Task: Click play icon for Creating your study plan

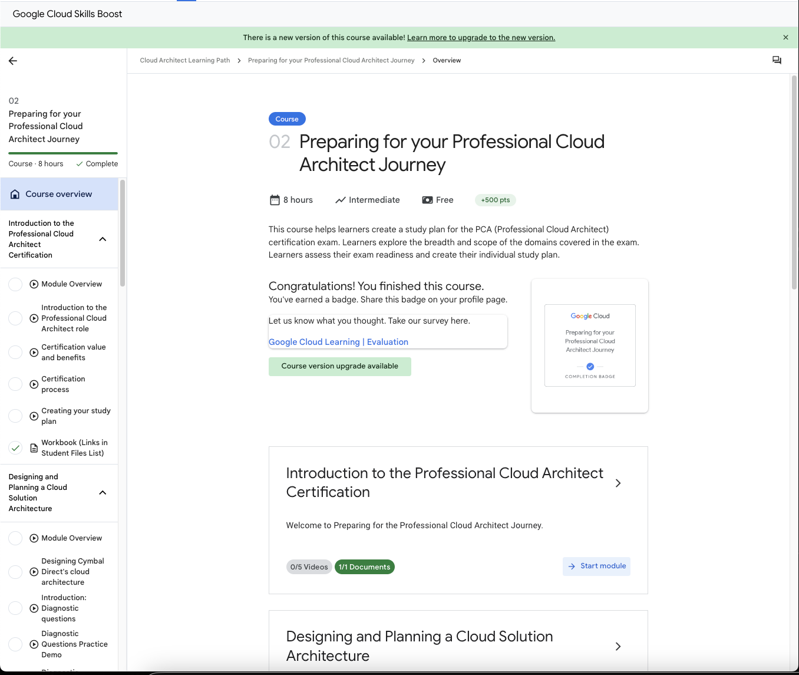Action: pyautogui.click(x=34, y=416)
